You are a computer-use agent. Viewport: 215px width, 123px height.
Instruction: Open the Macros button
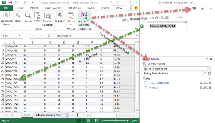click(x=71, y=19)
